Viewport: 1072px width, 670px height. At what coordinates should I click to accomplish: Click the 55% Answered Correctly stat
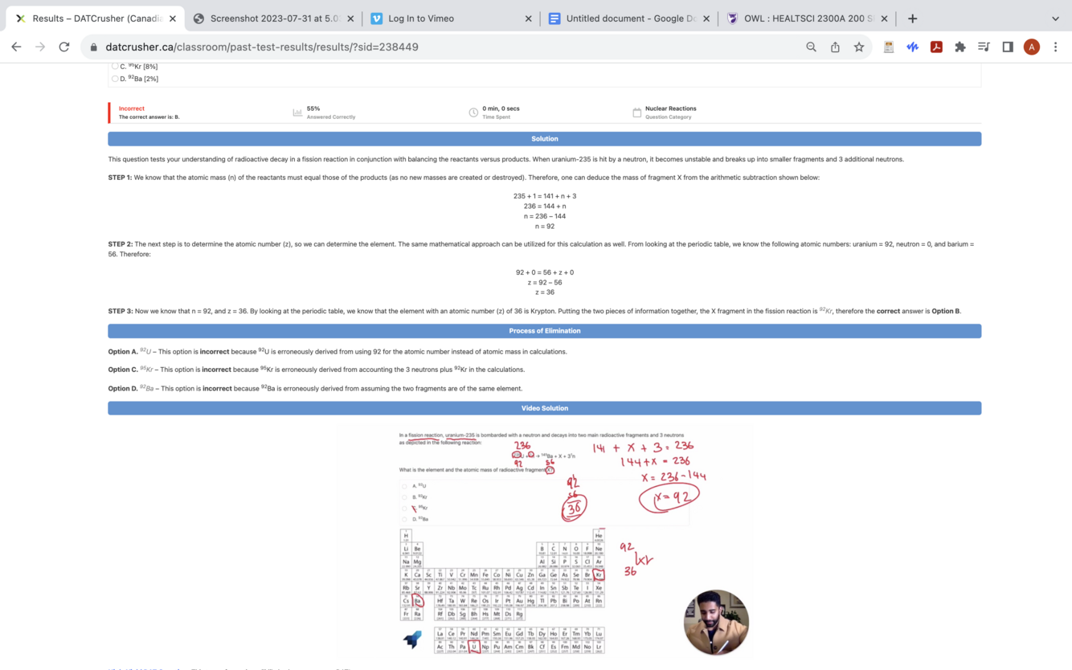[331, 112]
